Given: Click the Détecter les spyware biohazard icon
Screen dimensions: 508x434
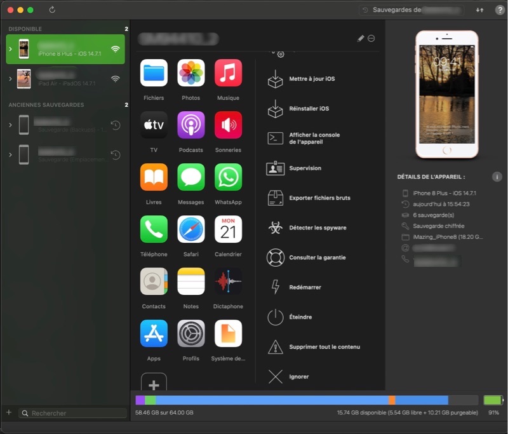Looking at the screenshot, I should click(x=275, y=227).
